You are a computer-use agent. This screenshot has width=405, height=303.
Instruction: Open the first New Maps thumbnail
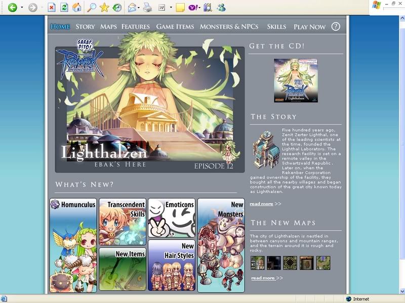tap(258, 263)
